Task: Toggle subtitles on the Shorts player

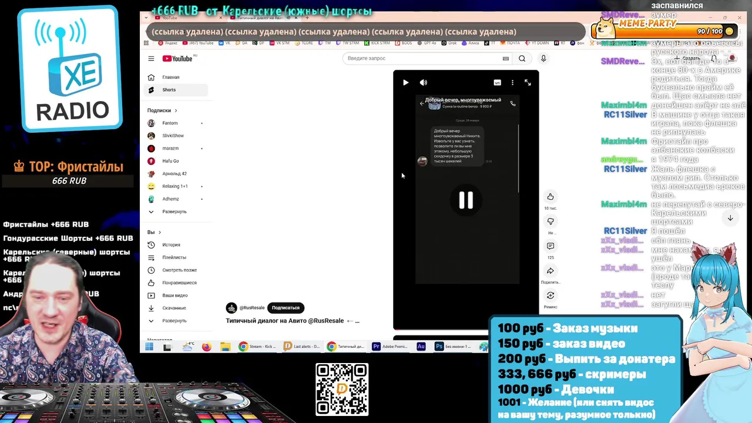Action: coord(497,83)
